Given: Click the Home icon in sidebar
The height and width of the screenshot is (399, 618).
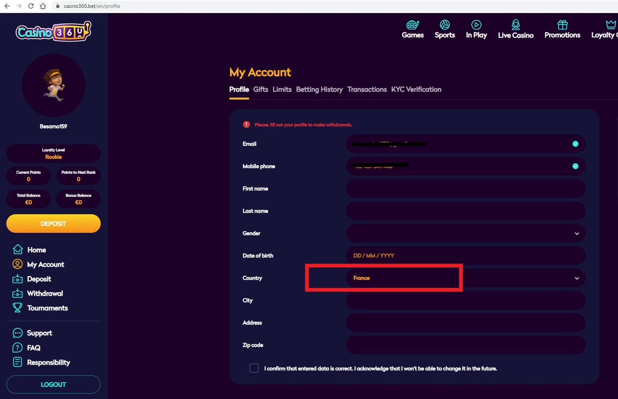Looking at the screenshot, I should [18, 249].
